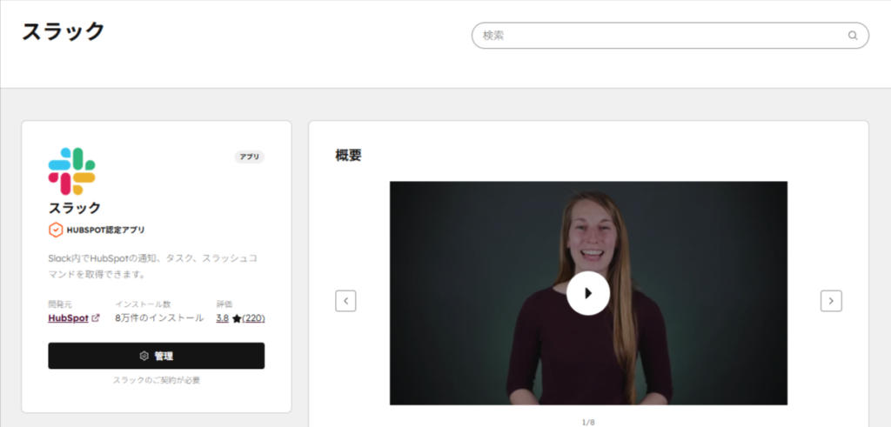This screenshot has height=427, width=891.
Task: Click the HUBSPOT認定アプリ label
Action: coord(105,230)
